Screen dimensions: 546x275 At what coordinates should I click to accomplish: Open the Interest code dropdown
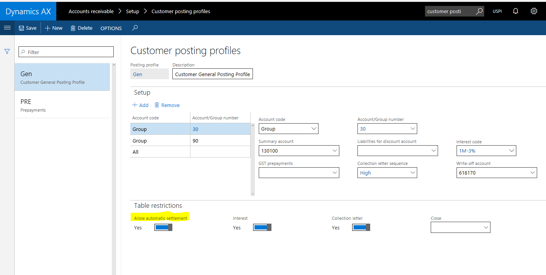512,150
